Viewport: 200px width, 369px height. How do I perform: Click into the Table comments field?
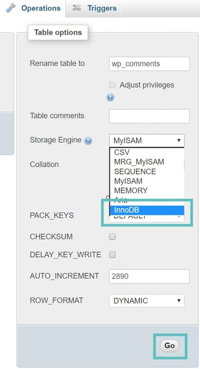(149, 116)
